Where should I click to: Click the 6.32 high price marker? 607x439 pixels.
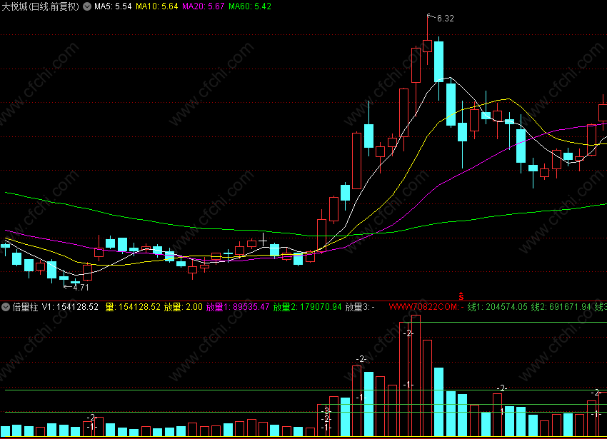(445, 18)
